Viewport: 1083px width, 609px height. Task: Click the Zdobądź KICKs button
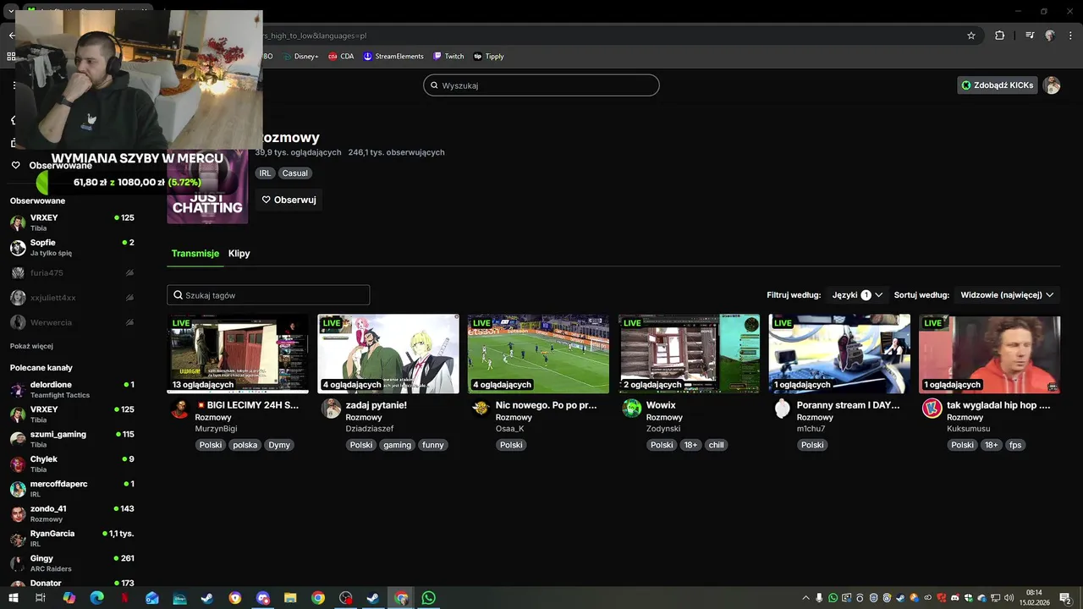(998, 85)
